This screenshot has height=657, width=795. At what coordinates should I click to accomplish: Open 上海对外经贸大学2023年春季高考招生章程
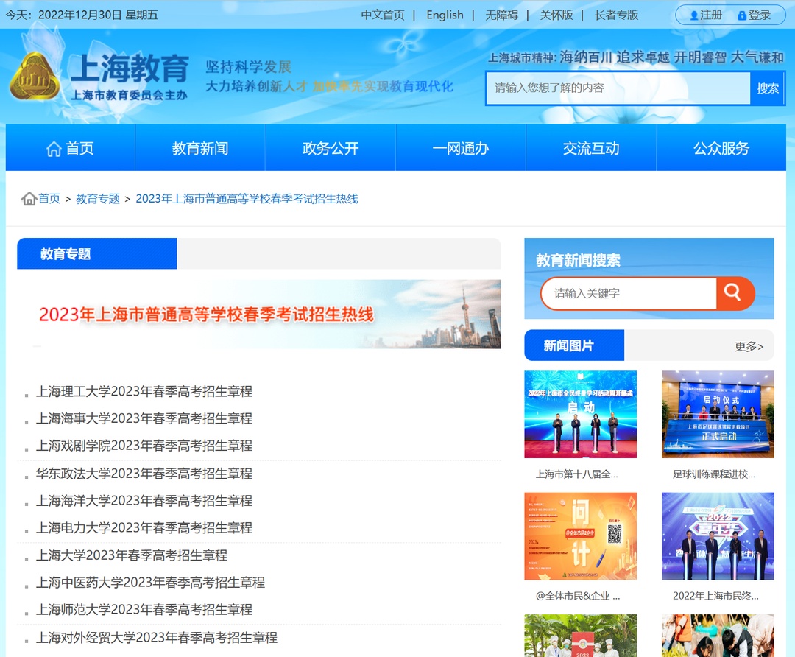[156, 637]
